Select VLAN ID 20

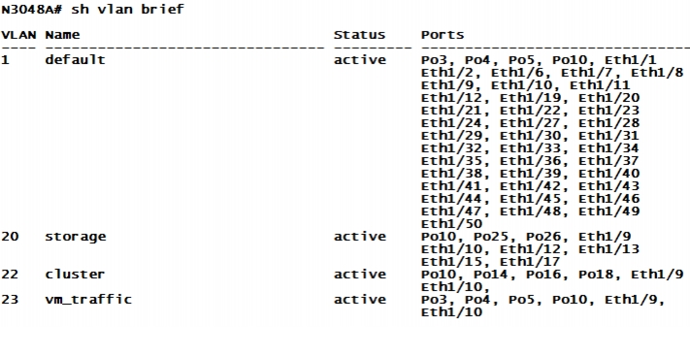coord(10,237)
